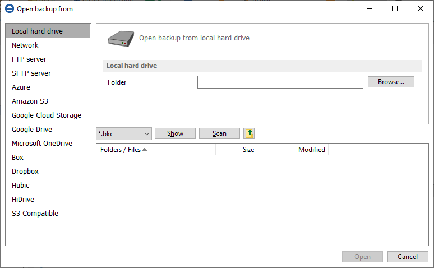Pick Google Cloud Storage source
Image resolution: width=434 pixels, height=268 pixels.
click(48, 115)
